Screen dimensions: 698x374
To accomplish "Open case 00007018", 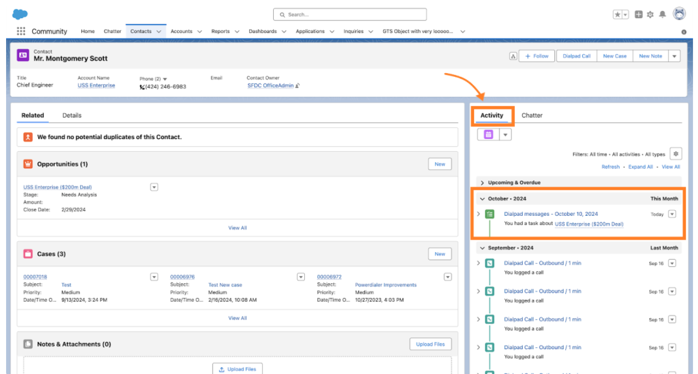I will (x=35, y=277).
